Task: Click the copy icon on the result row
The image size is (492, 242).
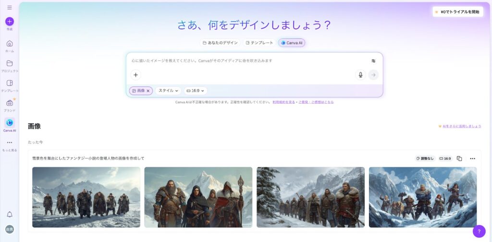Action: pyautogui.click(x=459, y=158)
